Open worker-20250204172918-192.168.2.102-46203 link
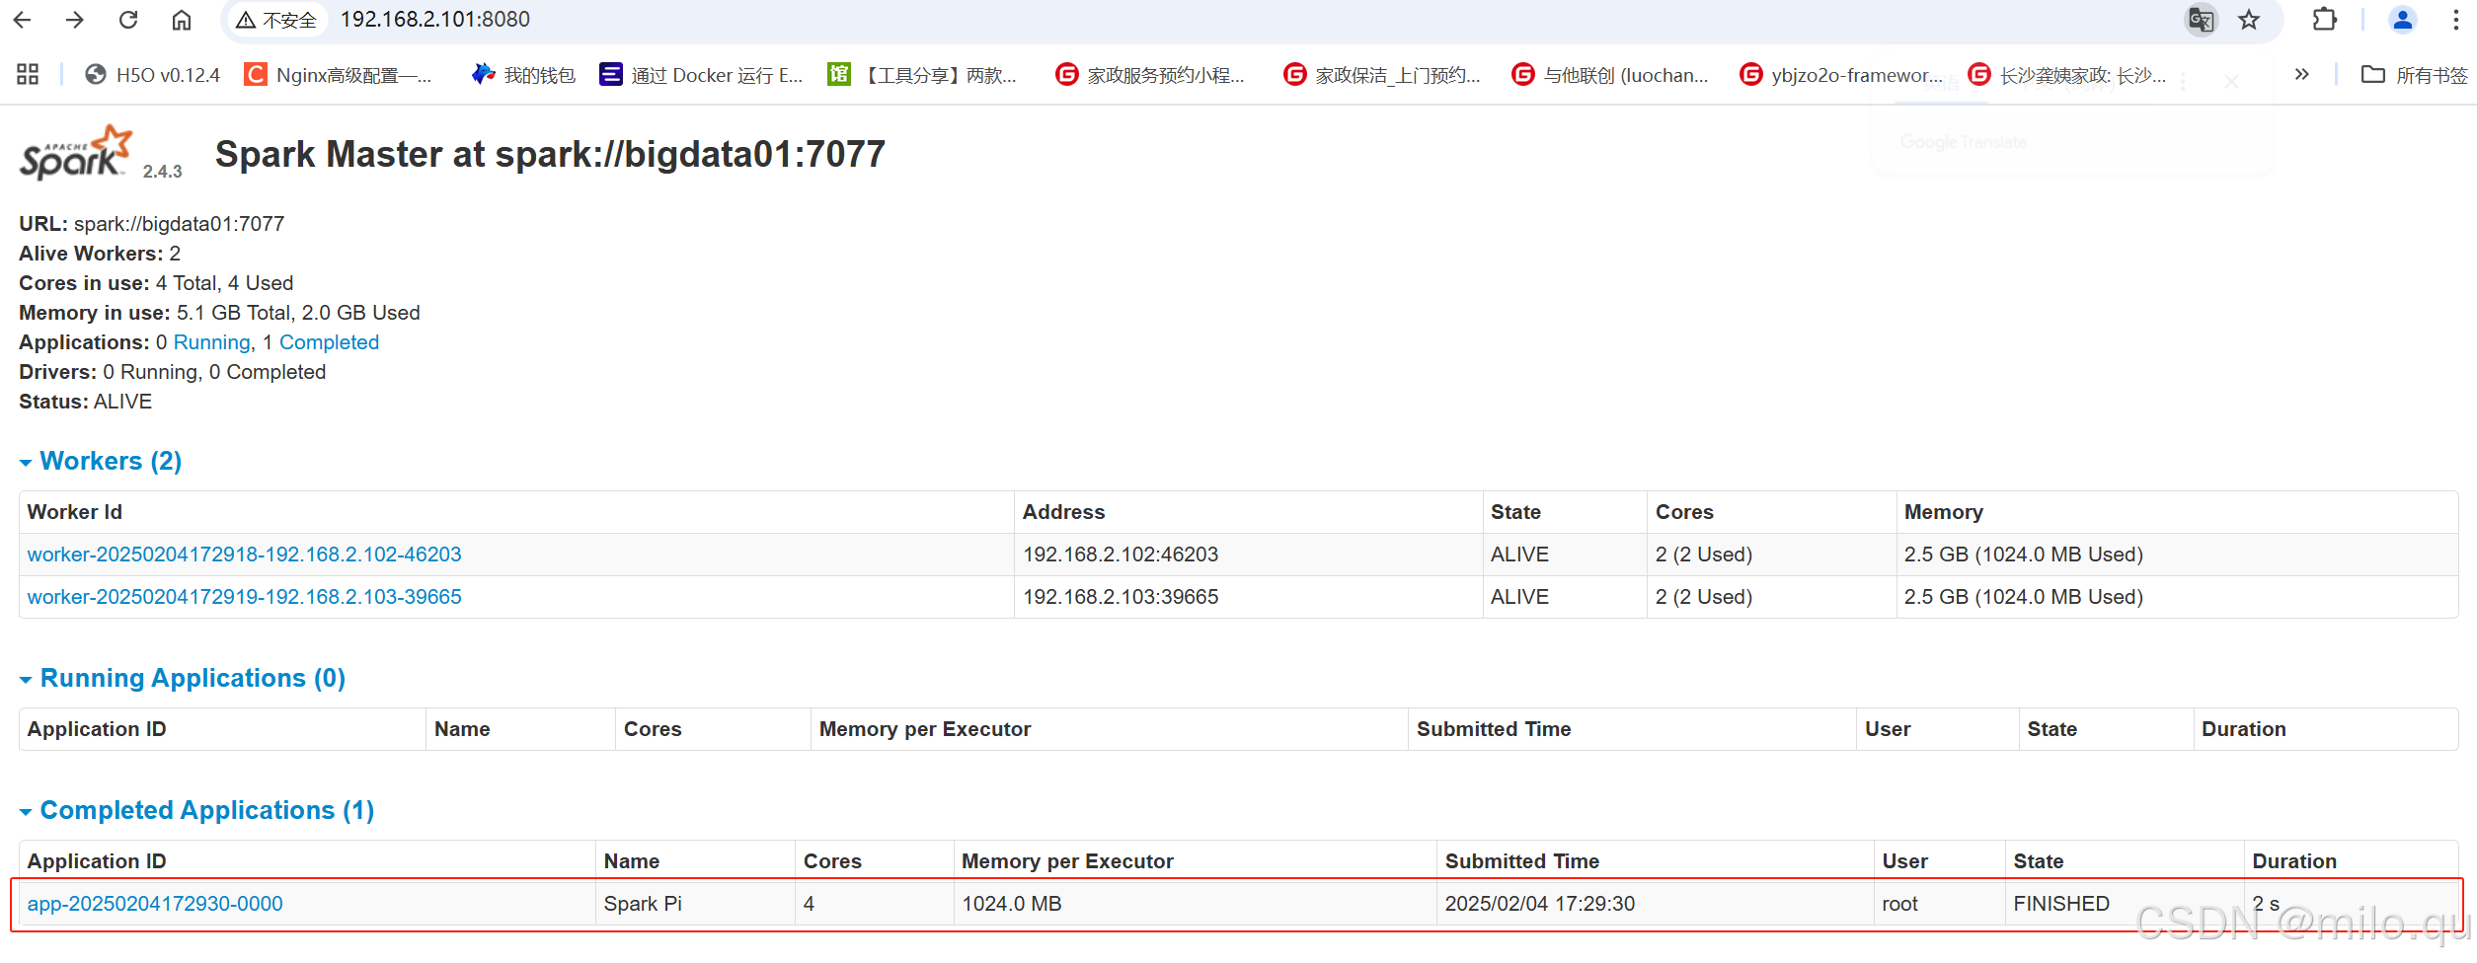Image resolution: width=2477 pixels, height=963 pixels. pos(244,555)
